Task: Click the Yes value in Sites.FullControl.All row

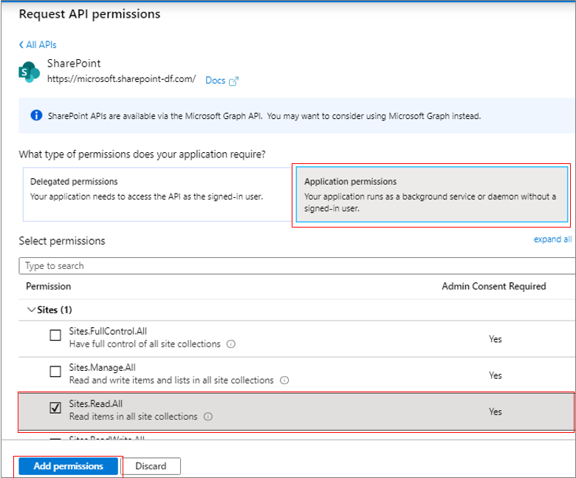Action: click(496, 339)
